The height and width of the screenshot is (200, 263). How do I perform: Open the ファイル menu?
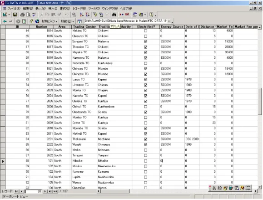(14, 8)
